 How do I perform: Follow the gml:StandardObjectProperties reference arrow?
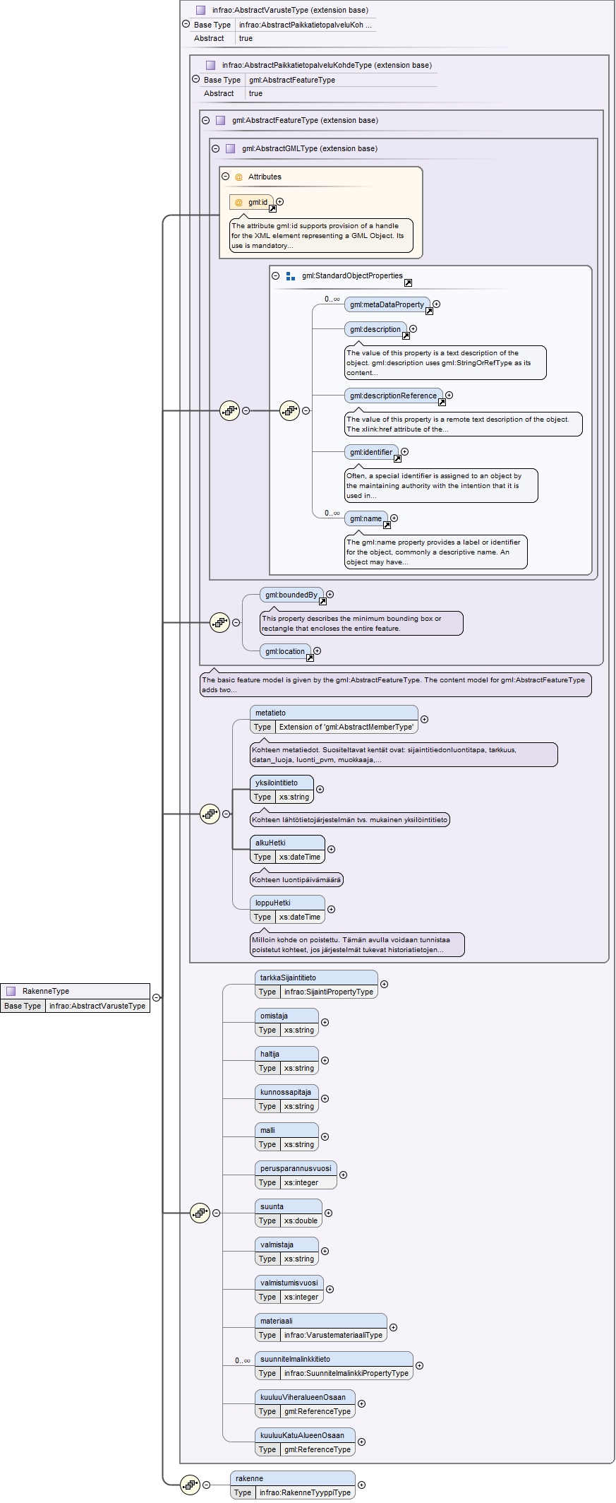click(x=408, y=283)
